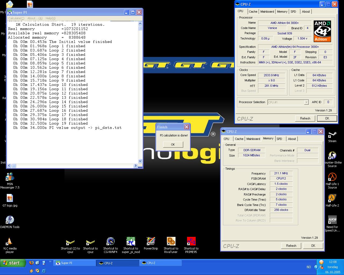Click the Super PI horizontal scrollbar left arrow
344x275 pixels.
point(9,166)
